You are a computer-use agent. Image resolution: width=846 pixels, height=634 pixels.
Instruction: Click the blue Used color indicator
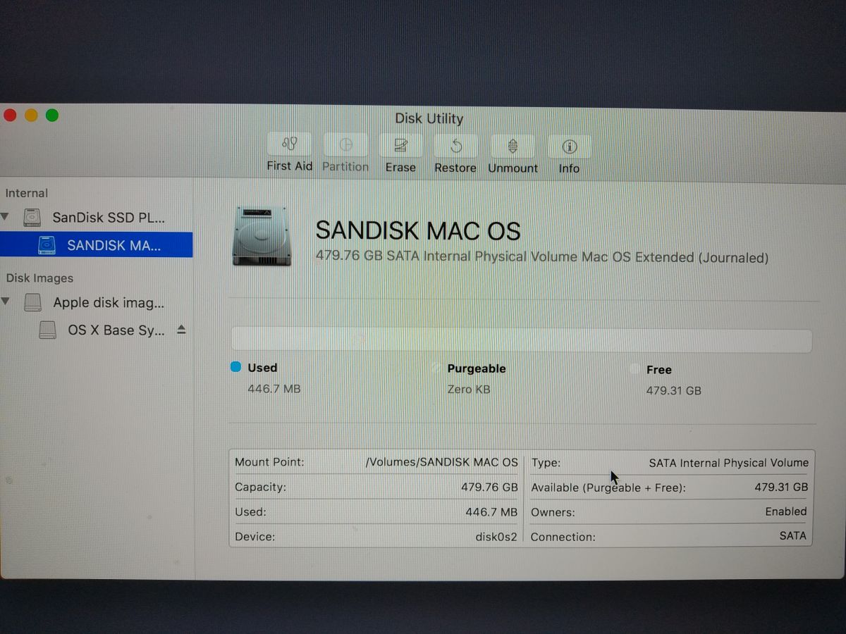[236, 367]
